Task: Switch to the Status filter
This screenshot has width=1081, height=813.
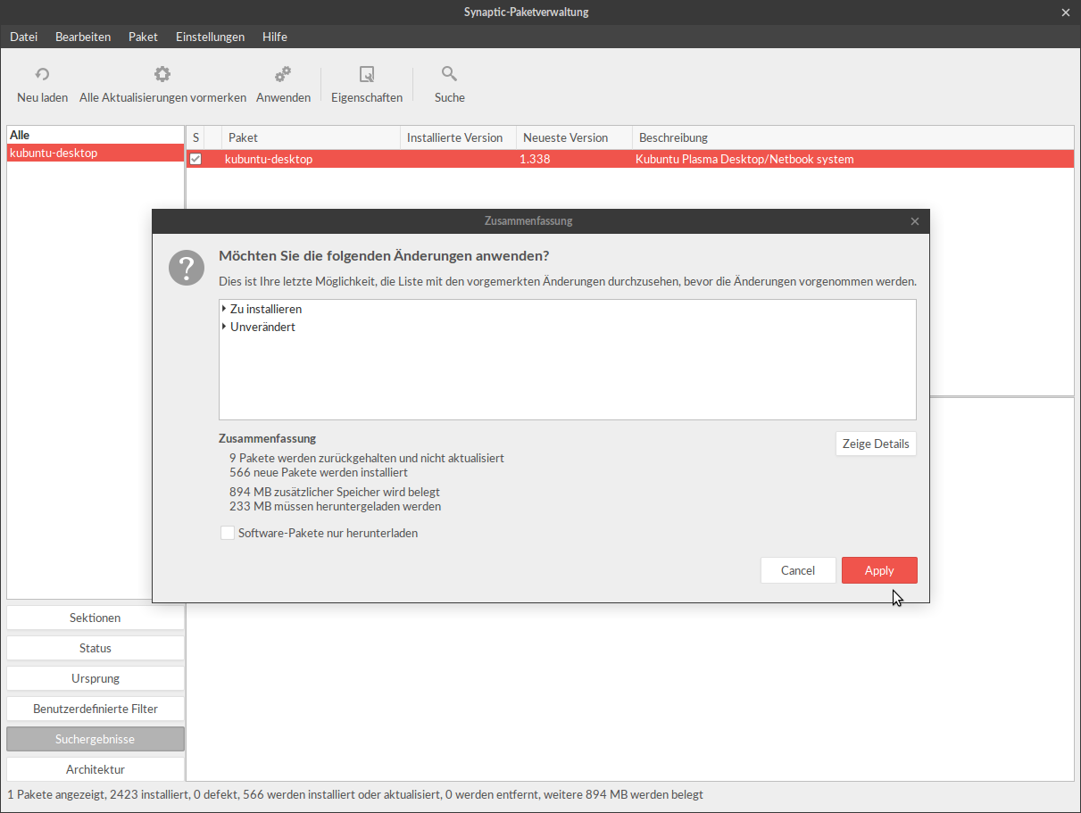Action: click(x=96, y=648)
